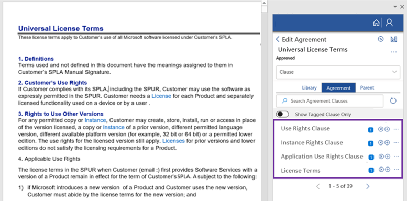The width and height of the screenshot is (407, 201).
Task: Go to next page of clauses
Action: tap(368, 186)
